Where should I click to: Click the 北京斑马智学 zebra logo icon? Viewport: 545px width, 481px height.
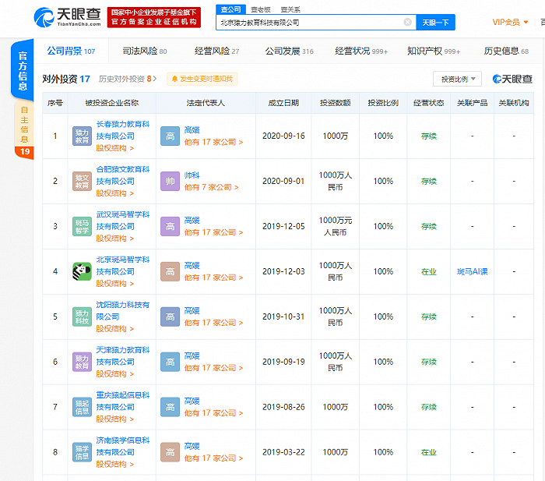pyautogui.click(x=82, y=271)
